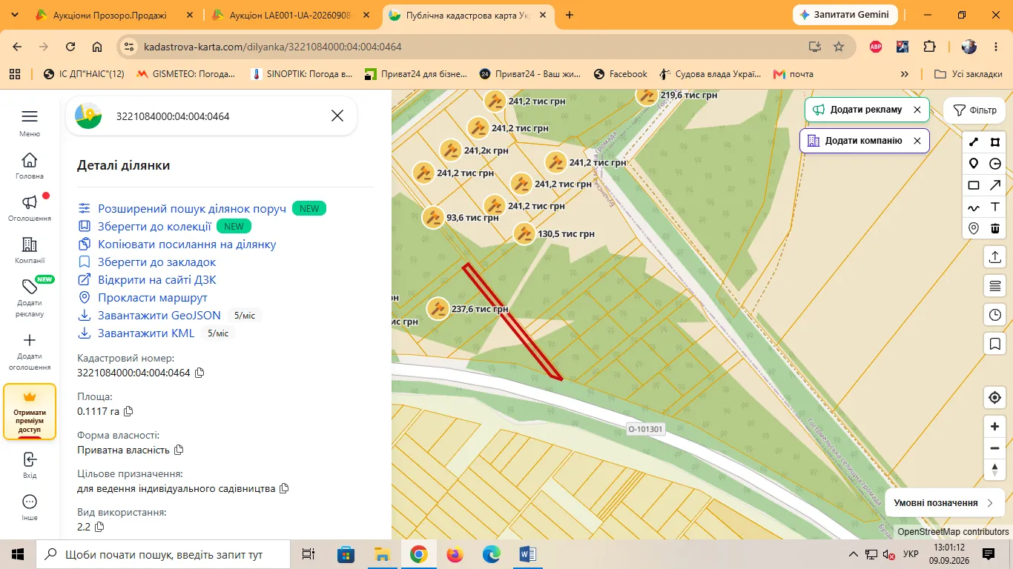This screenshot has width=1013, height=569.
Task: Close the Додати компанію banner
Action: 917,141
